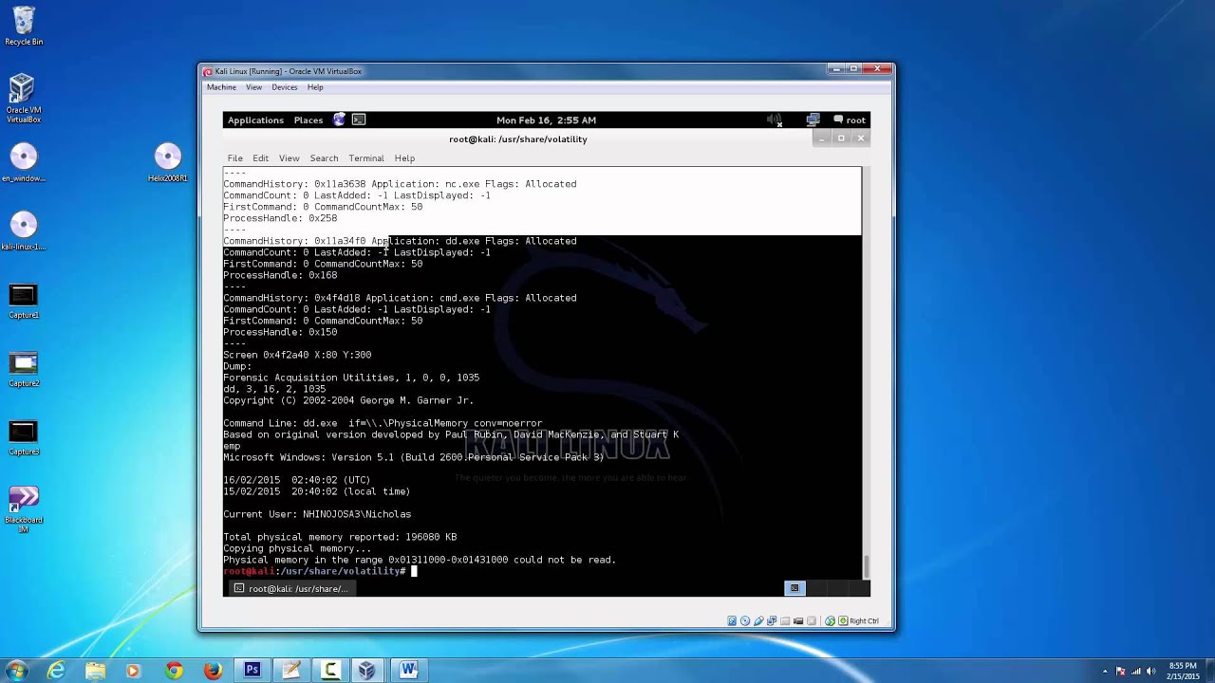Select the Recycle Bin desktop icon

(24, 27)
